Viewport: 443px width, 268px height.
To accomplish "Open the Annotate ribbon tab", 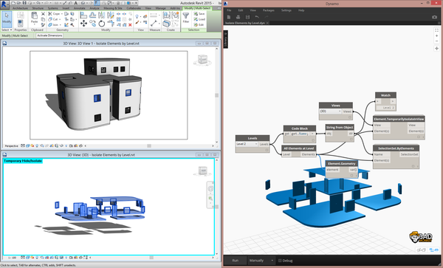I will [x=80, y=8].
